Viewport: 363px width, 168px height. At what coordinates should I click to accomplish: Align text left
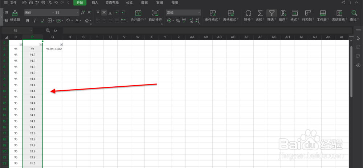click(x=98, y=21)
